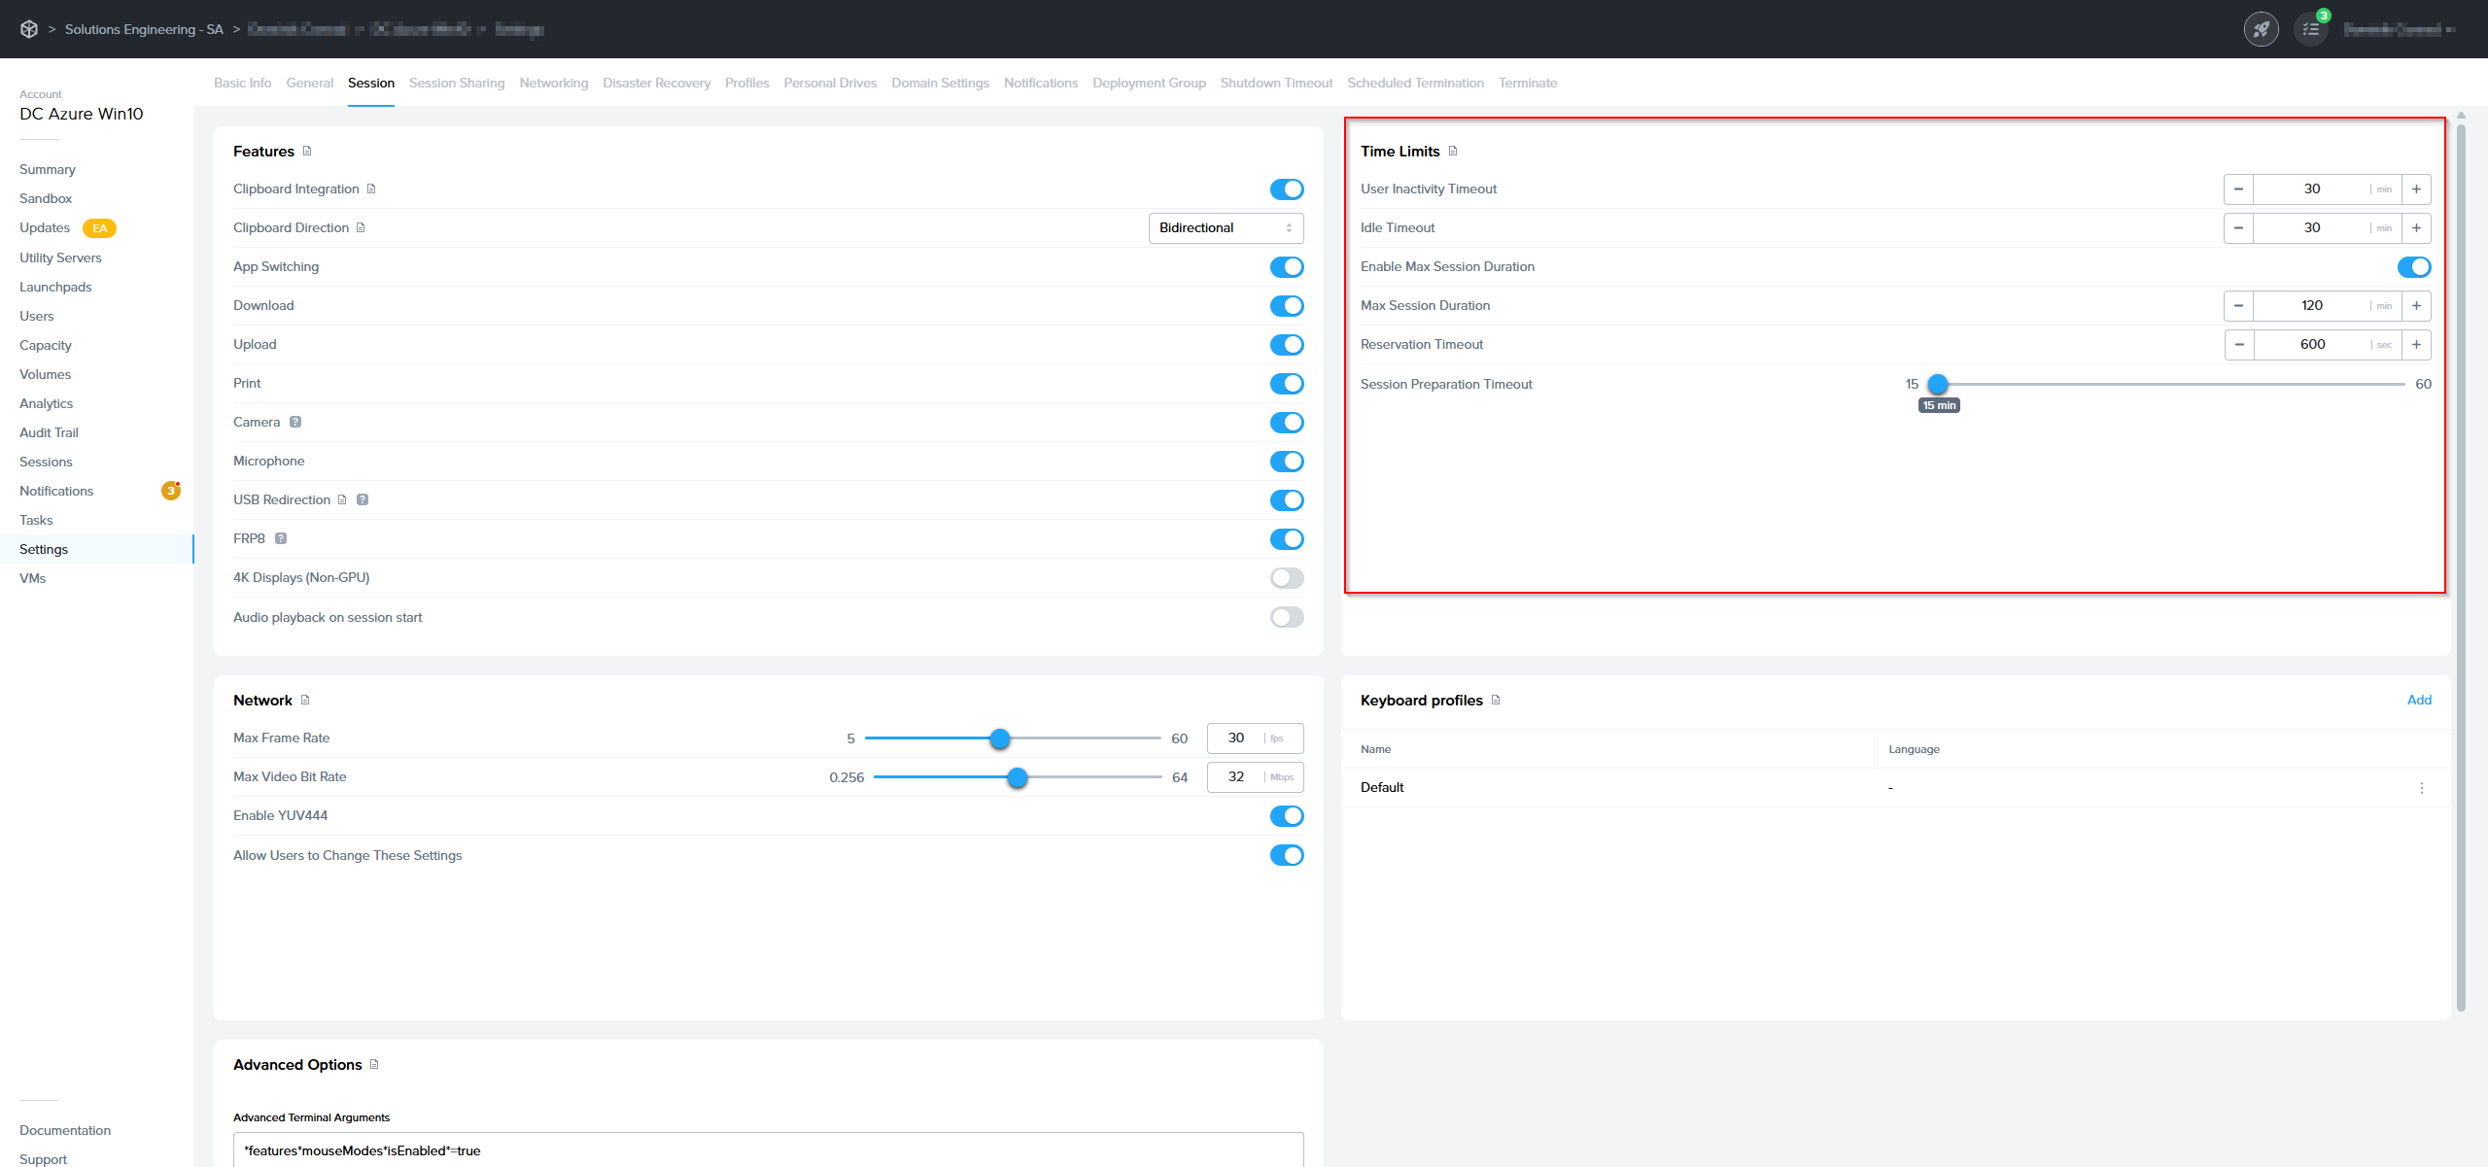Viewport: 2488px width, 1167px height.
Task: Click the document icon beside Keyboard profiles
Action: [1496, 700]
